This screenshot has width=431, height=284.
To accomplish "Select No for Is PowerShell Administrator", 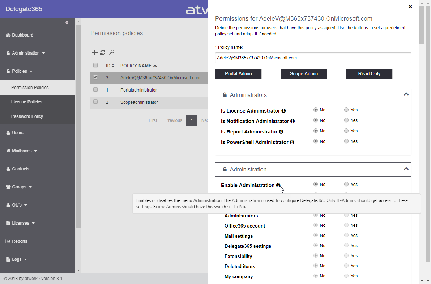I will click(x=316, y=141).
